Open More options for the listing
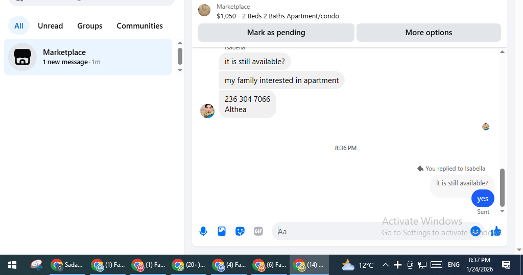 coord(429,33)
